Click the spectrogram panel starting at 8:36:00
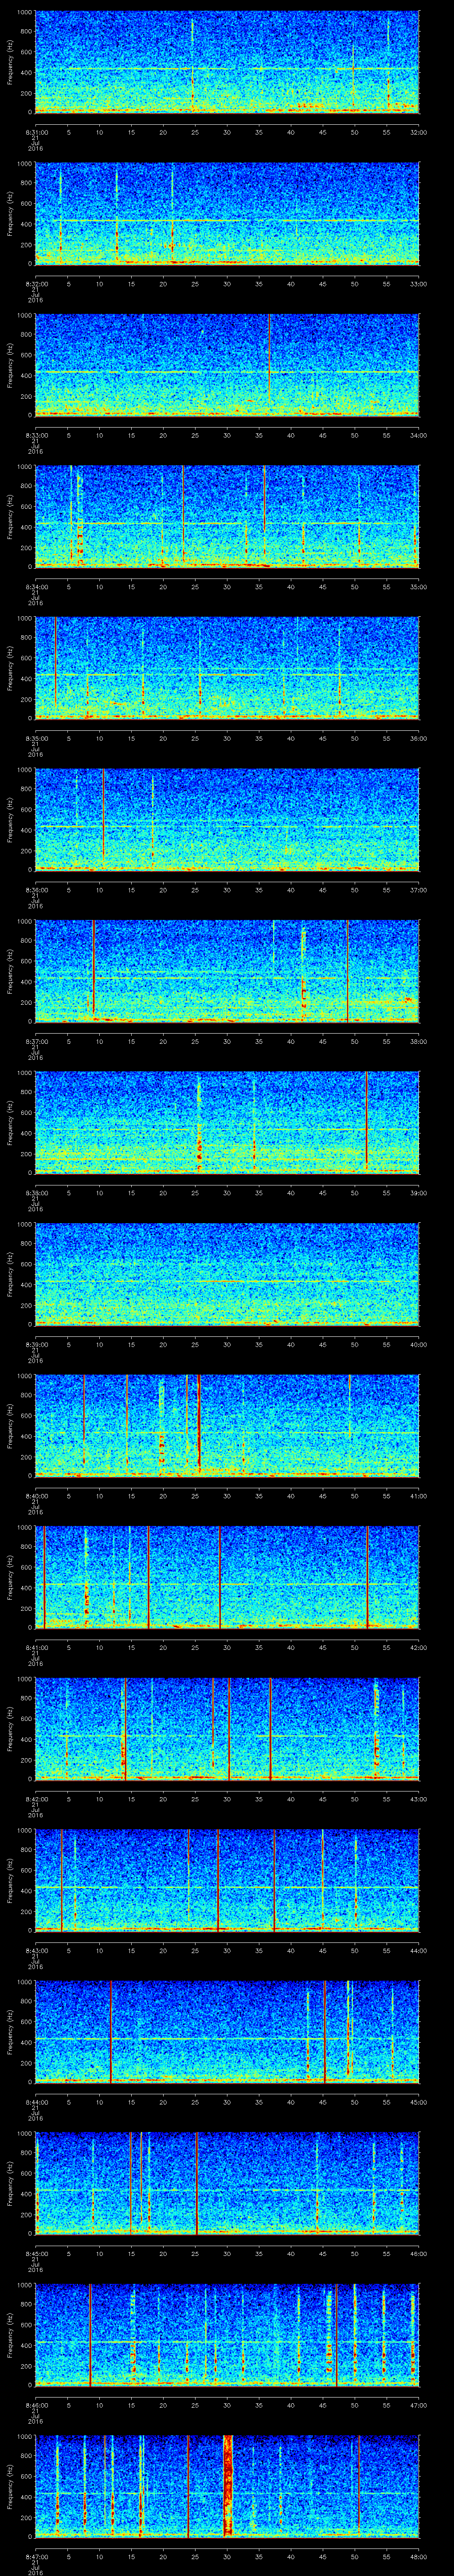This screenshot has width=454, height=2576. click(227, 819)
